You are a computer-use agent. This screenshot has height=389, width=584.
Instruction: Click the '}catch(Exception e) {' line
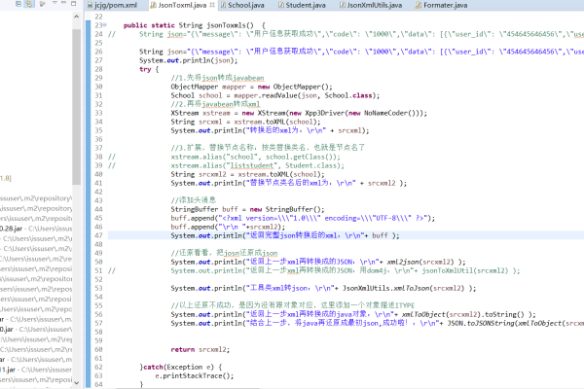pos(181,367)
